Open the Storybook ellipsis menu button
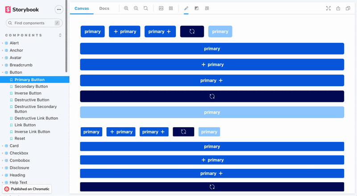The width and height of the screenshot is (357, 196). (x=58, y=9)
